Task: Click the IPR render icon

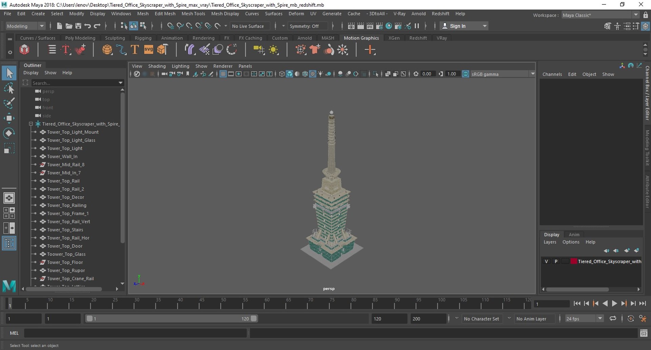Action: pyautogui.click(x=370, y=26)
